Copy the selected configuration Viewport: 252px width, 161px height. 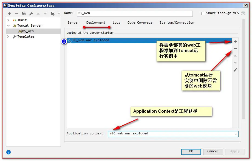click(x=24, y=14)
